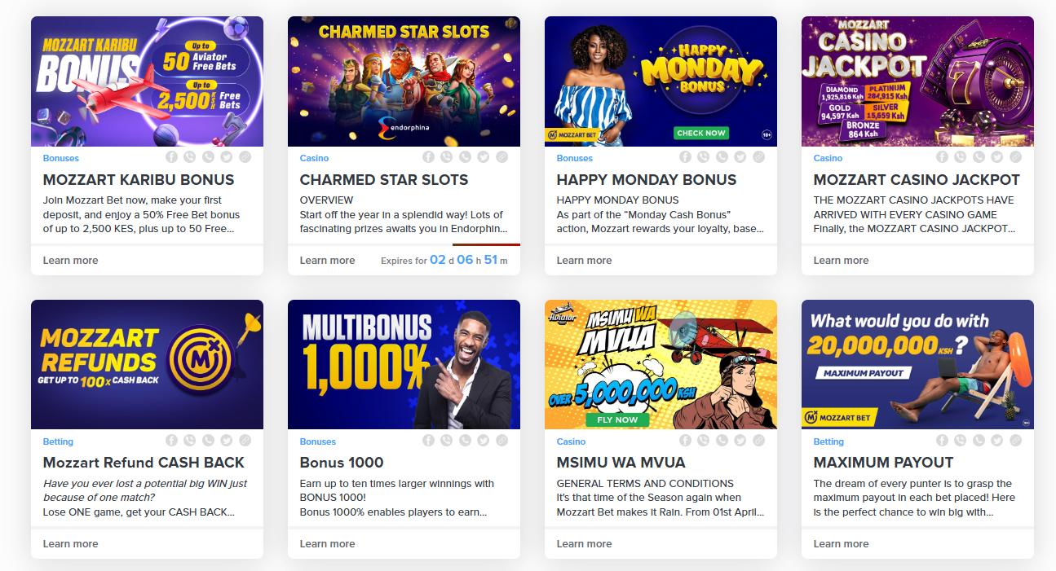The image size is (1056, 571).
Task: Share Charmed Star Slots on Twitter
Action: (x=483, y=157)
